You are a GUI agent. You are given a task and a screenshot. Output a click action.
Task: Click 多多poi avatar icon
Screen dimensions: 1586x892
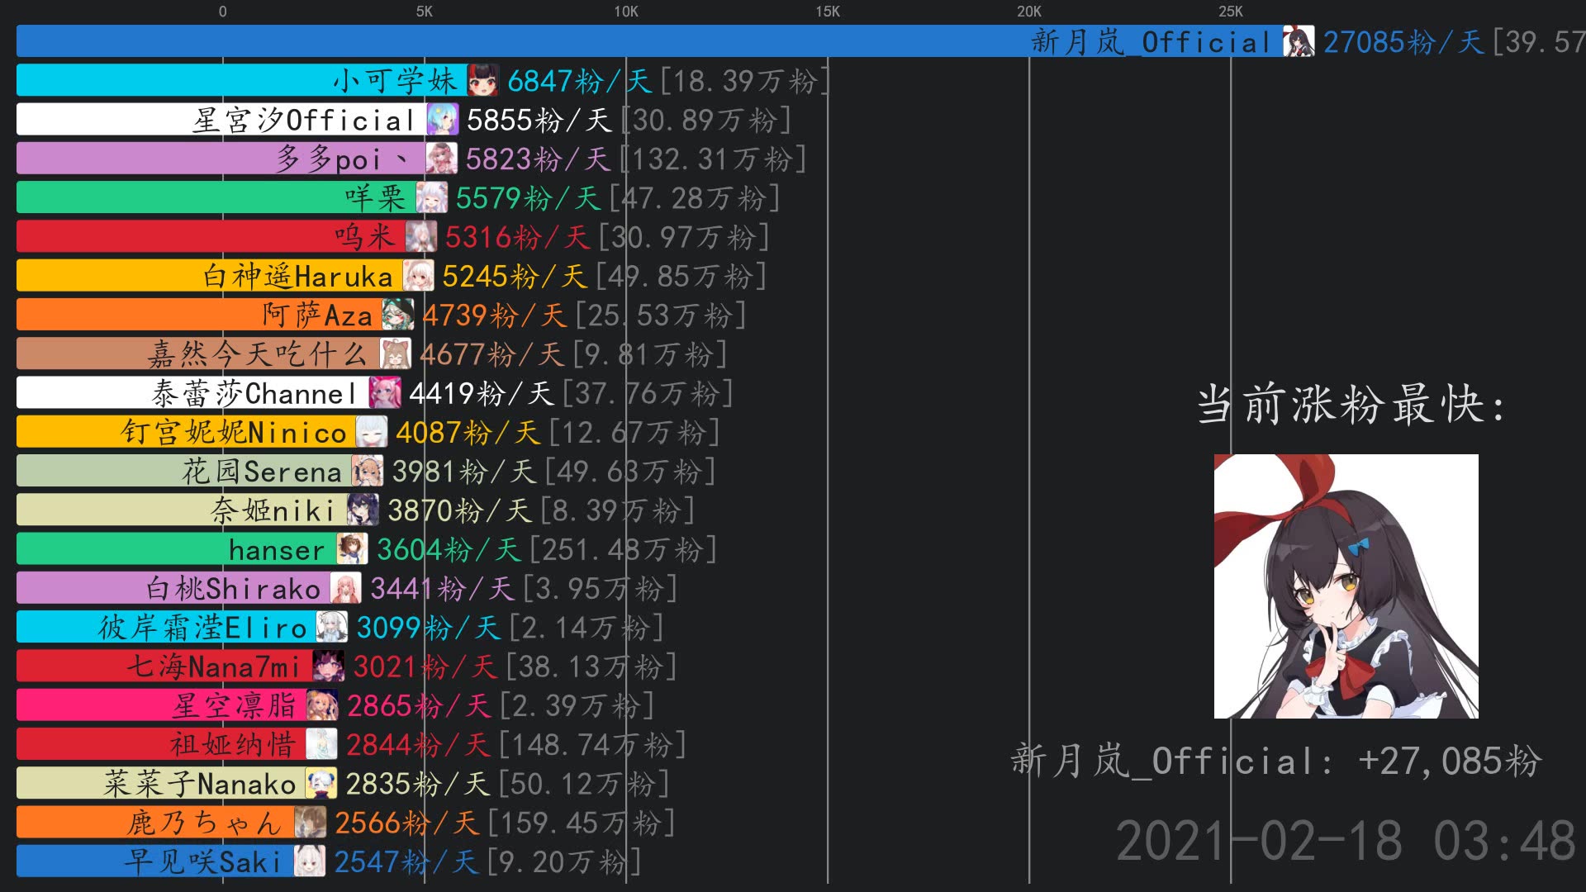pos(441,159)
